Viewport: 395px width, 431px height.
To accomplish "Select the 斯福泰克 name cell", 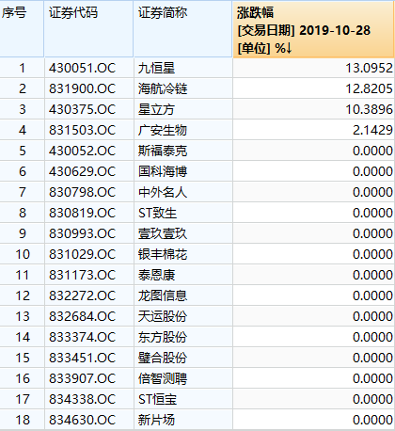I will tap(183, 151).
